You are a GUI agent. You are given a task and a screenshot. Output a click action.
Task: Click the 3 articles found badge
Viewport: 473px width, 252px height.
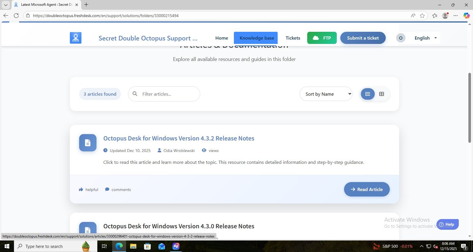tap(100, 94)
